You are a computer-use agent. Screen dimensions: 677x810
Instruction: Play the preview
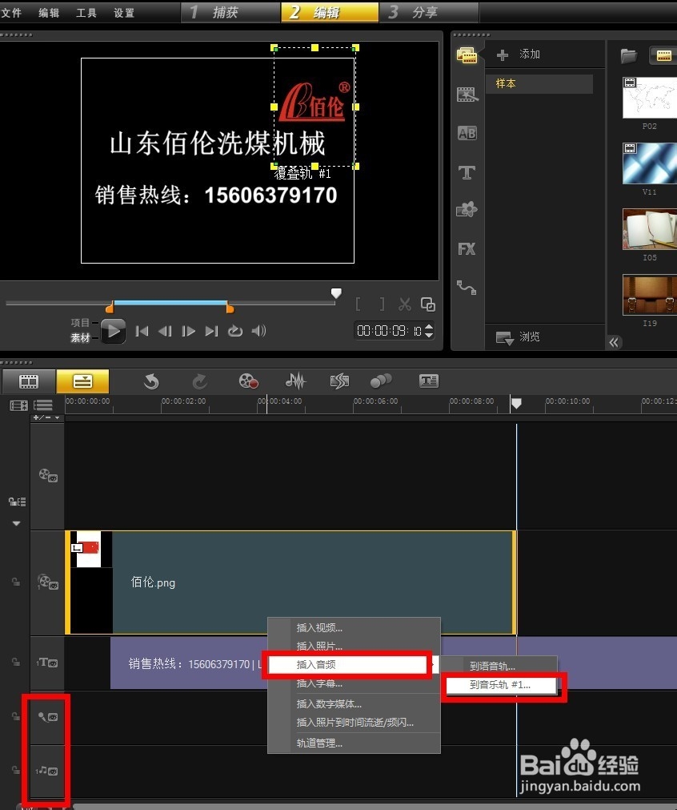(x=113, y=331)
